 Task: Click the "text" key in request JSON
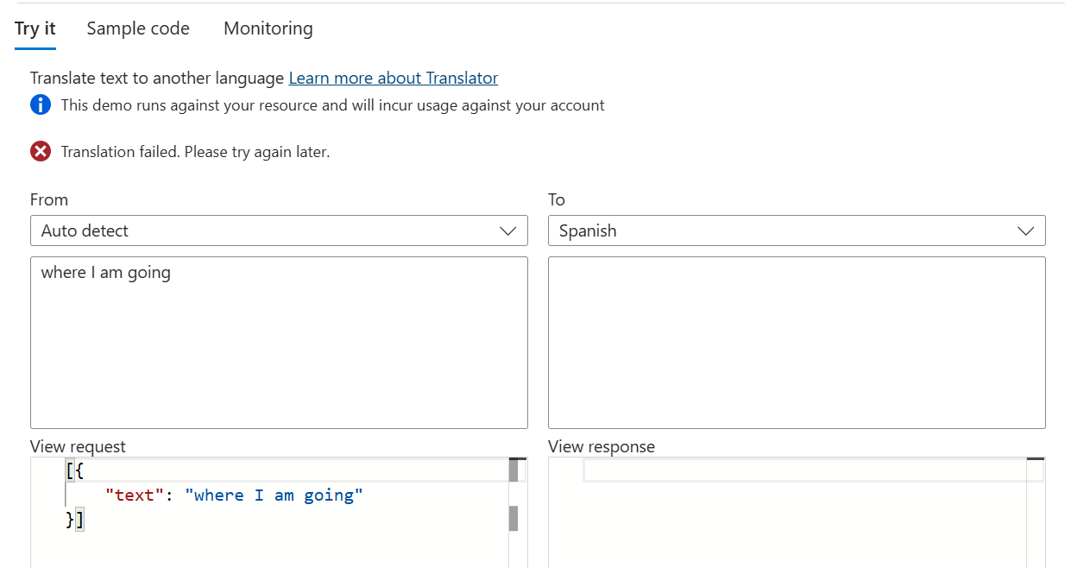[135, 495]
